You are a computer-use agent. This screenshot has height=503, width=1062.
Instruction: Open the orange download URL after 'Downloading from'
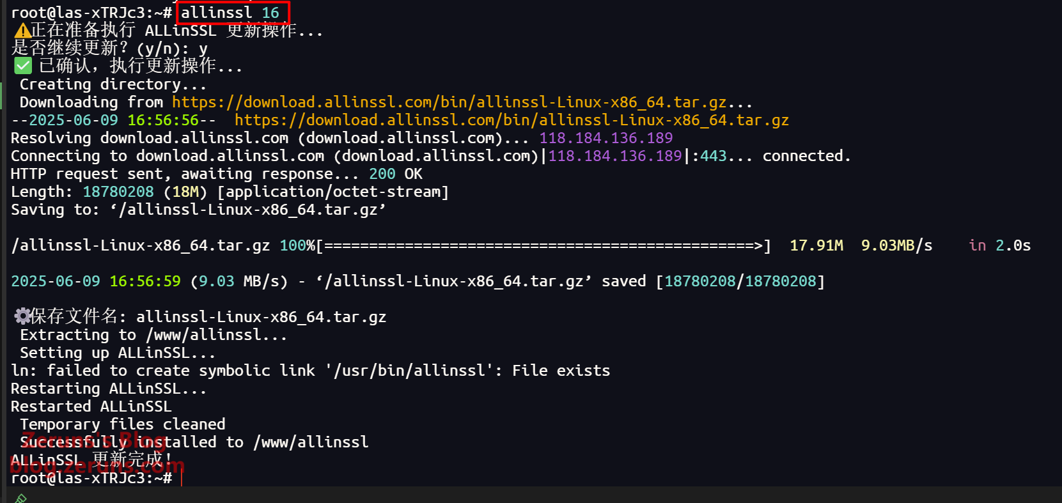coord(449,102)
